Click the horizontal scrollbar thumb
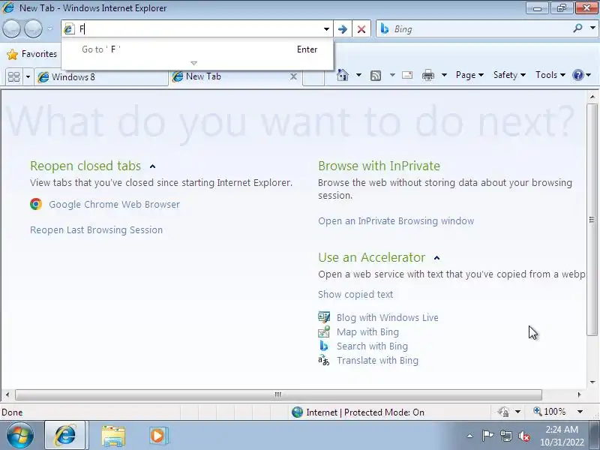Image resolution: width=600 pixels, height=450 pixels. (x=278, y=394)
